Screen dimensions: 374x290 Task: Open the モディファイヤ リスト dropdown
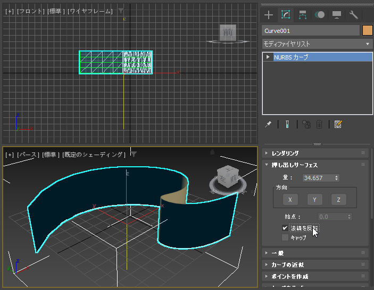point(317,44)
